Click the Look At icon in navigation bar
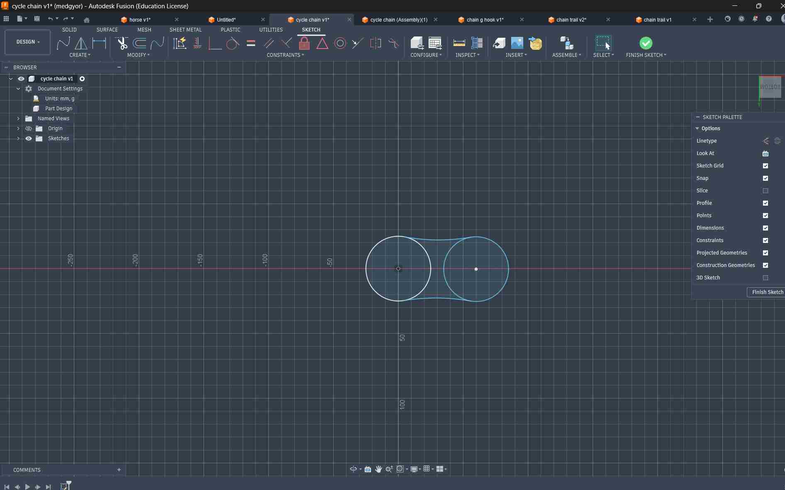Viewport: 785px width, 490px height. point(368,469)
